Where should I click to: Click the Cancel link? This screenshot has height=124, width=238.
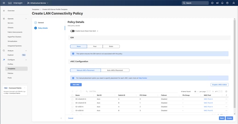(x=71, y=118)
